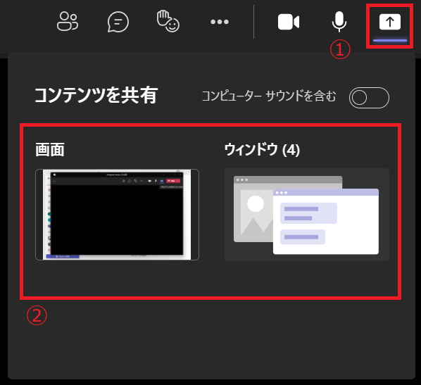Mute the microphone icon
421x385 pixels.
click(339, 22)
